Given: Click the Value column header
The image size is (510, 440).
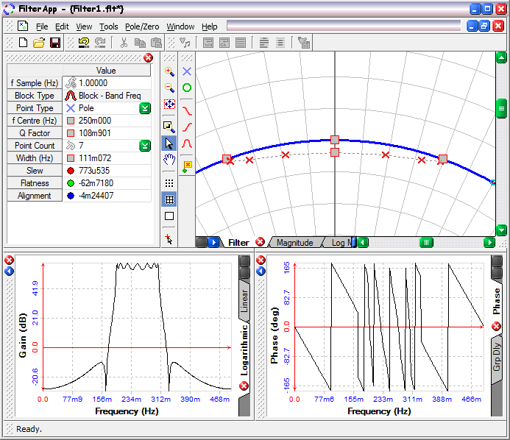Looking at the screenshot, I should (x=107, y=71).
